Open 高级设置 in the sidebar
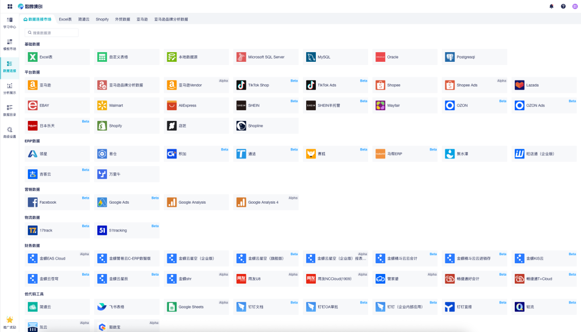581x332 pixels. coord(10,132)
